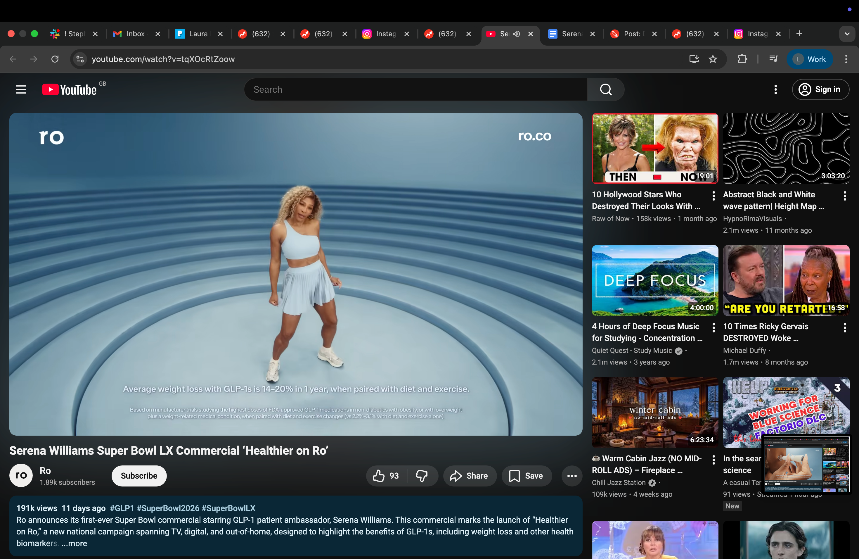The width and height of the screenshot is (859, 559).
Task: Open options for 10 Hollywood Stars video
Action: pyautogui.click(x=713, y=196)
